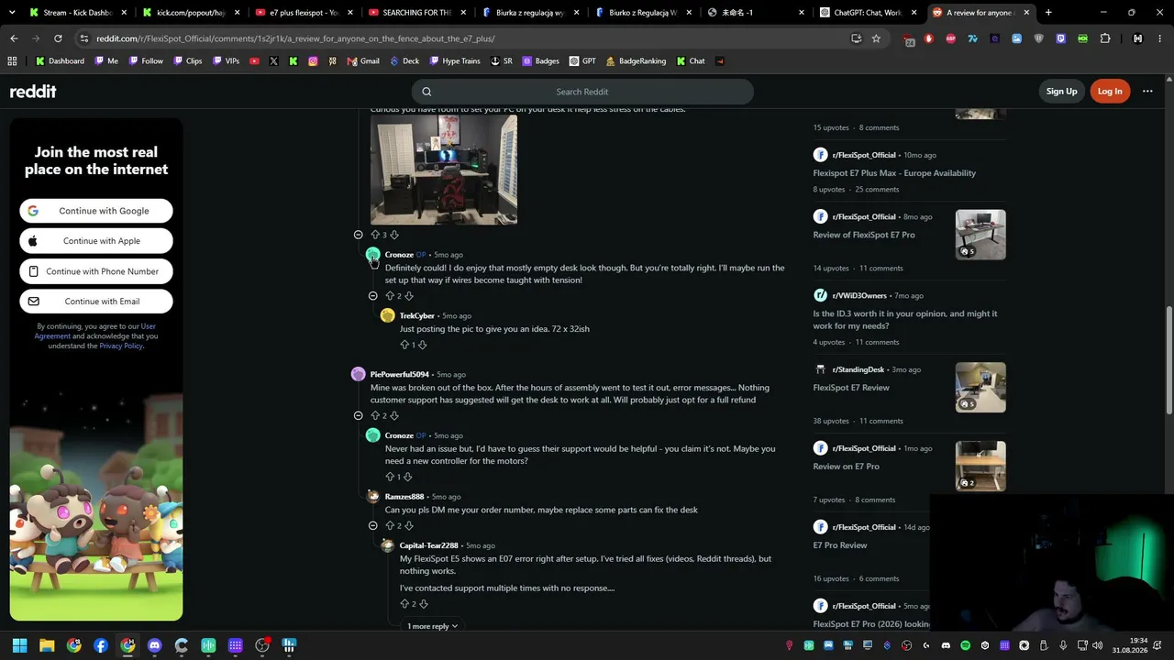Focus the Search Reddit field
The width and height of the screenshot is (1174, 660).
point(582,92)
